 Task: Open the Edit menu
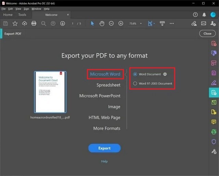coord(11,9)
